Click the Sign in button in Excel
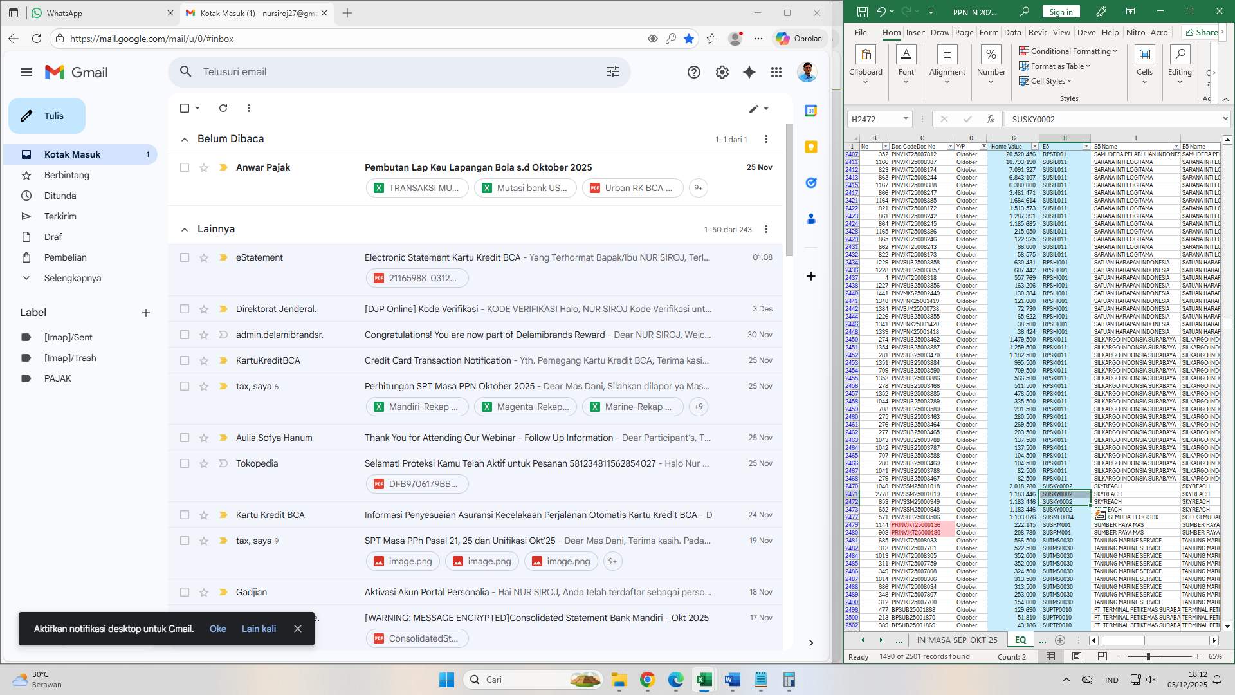The height and width of the screenshot is (695, 1235). (x=1060, y=11)
